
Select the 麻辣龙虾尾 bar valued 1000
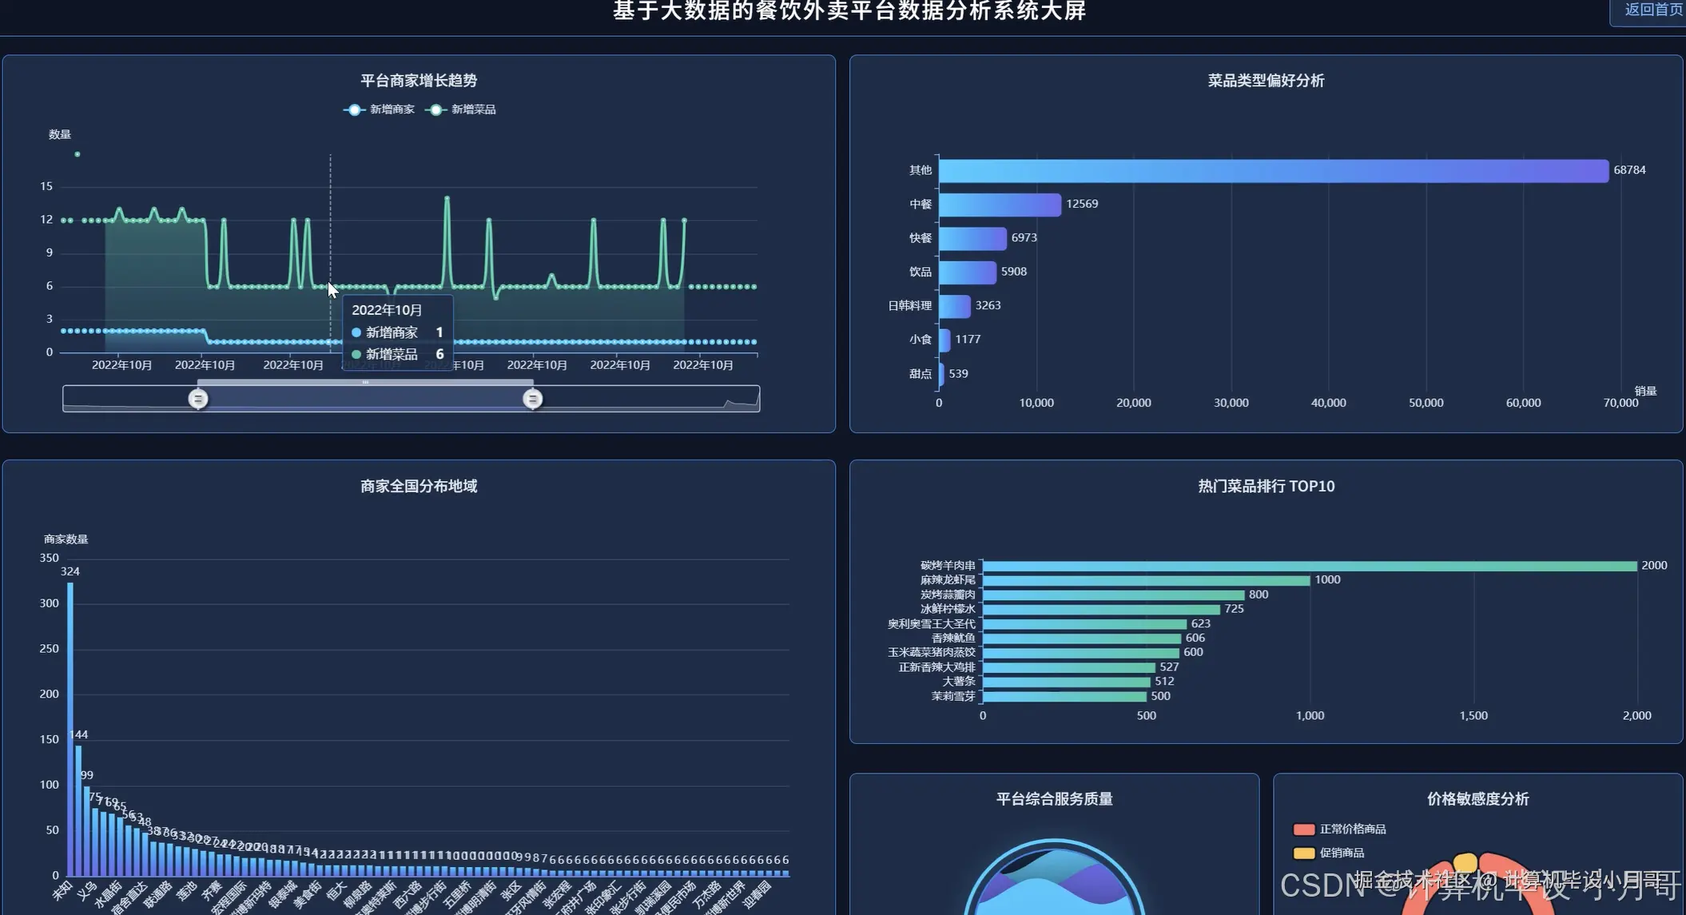coord(1145,580)
